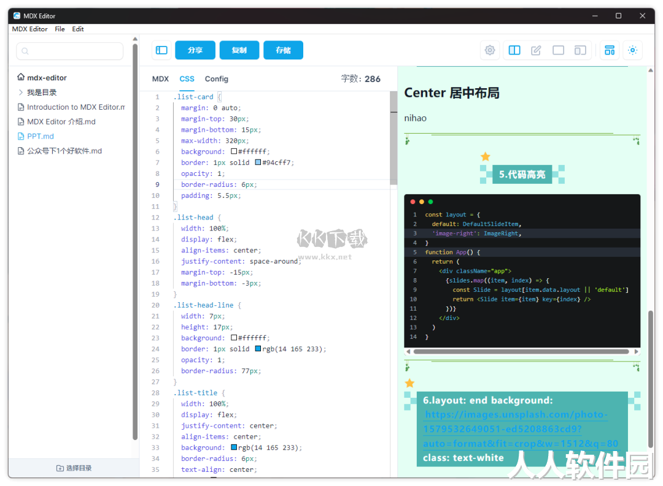The width and height of the screenshot is (663, 486).
Task: Click the 存储 save button
Action: pyautogui.click(x=283, y=50)
